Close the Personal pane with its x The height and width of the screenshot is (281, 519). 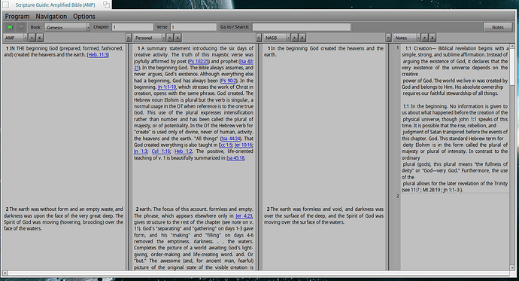pyautogui.click(x=178, y=38)
